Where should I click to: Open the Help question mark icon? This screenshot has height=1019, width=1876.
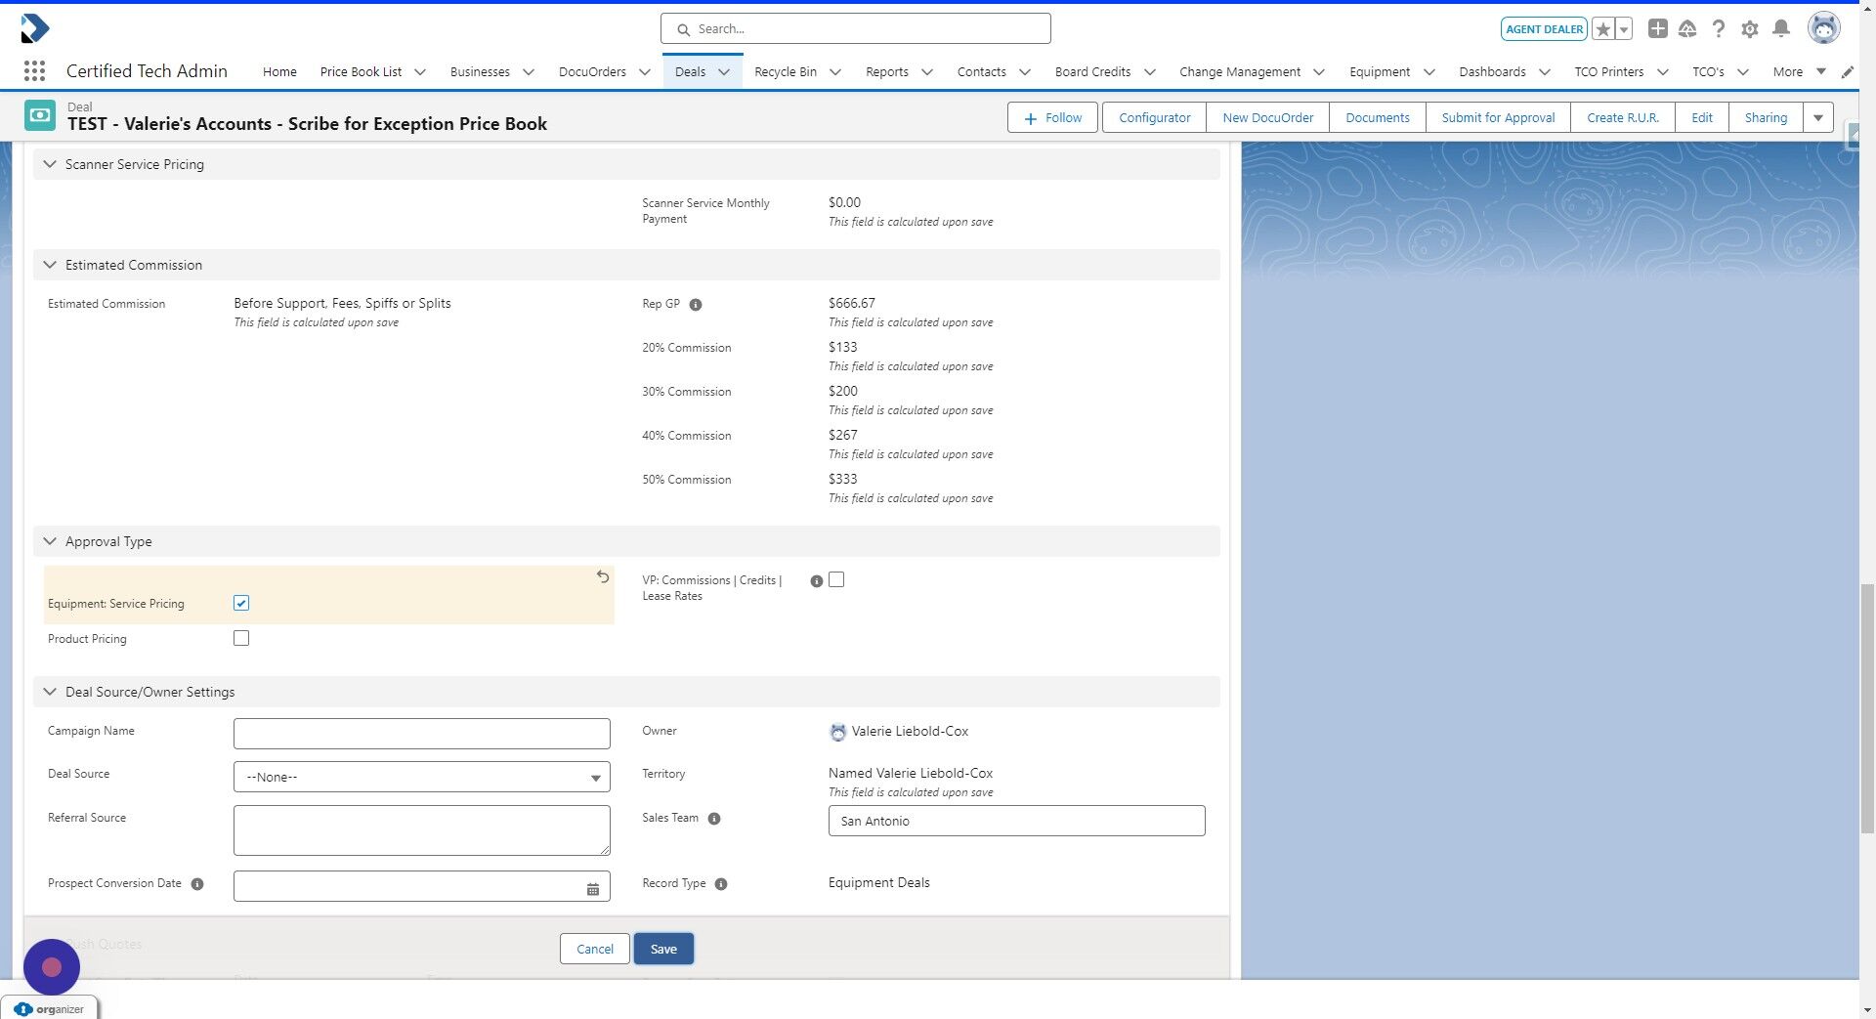[1719, 28]
